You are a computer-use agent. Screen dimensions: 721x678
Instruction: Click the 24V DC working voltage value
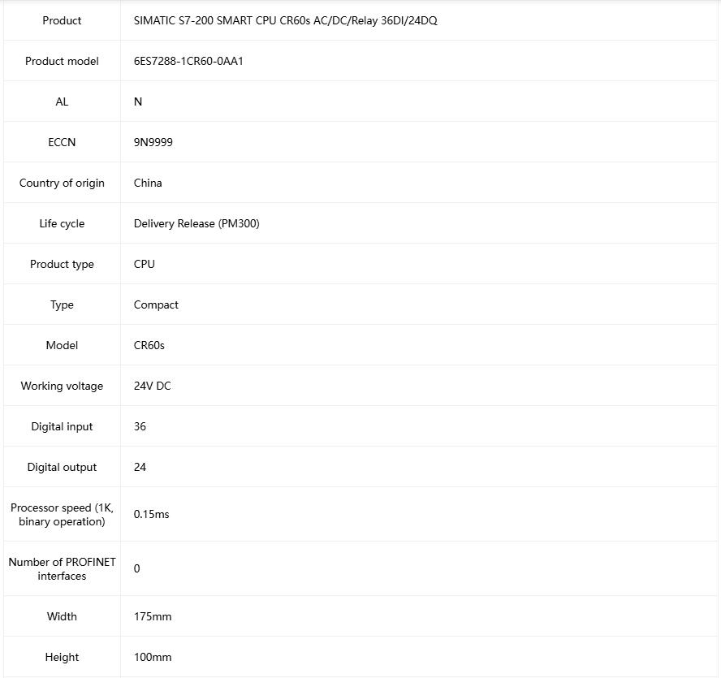[153, 386]
